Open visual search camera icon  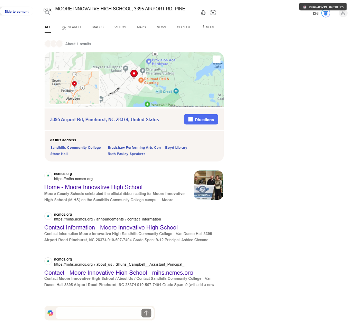pyautogui.click(x=213, y=13)
